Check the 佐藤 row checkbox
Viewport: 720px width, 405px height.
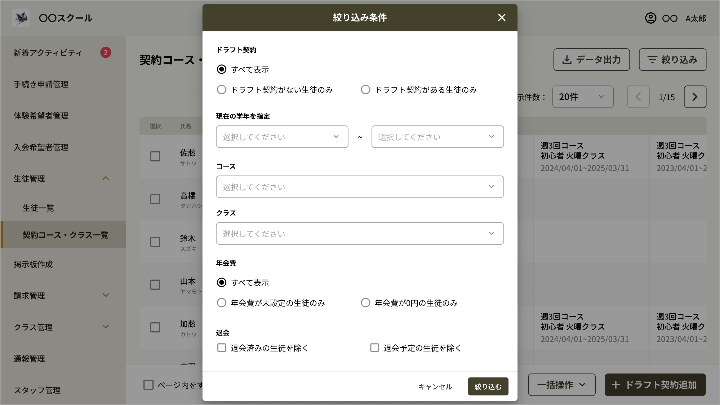(x=155, y=156)
